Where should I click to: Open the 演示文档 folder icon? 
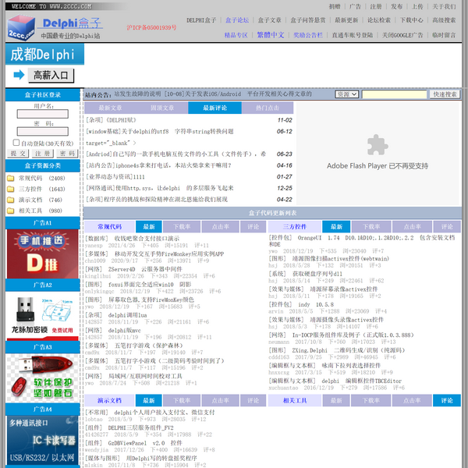point(12,200)
